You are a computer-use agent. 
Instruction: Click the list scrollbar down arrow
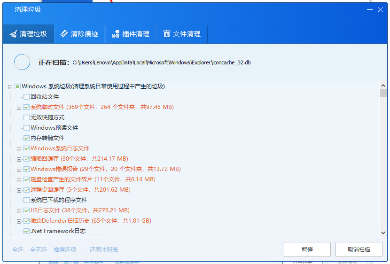pyautogui.click(x=383, y=233)
